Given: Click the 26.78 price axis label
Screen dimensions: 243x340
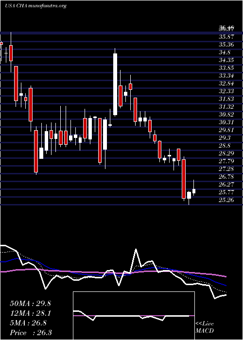Looking at the screenshot, I should tap(226, 177).
